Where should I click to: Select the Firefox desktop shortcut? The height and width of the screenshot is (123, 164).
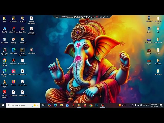point(13,83)
